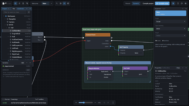Click the Color swatch for 163, 162, 165
Image resolution: width=189 pixels, height=106 pixels.
[170, 99]
